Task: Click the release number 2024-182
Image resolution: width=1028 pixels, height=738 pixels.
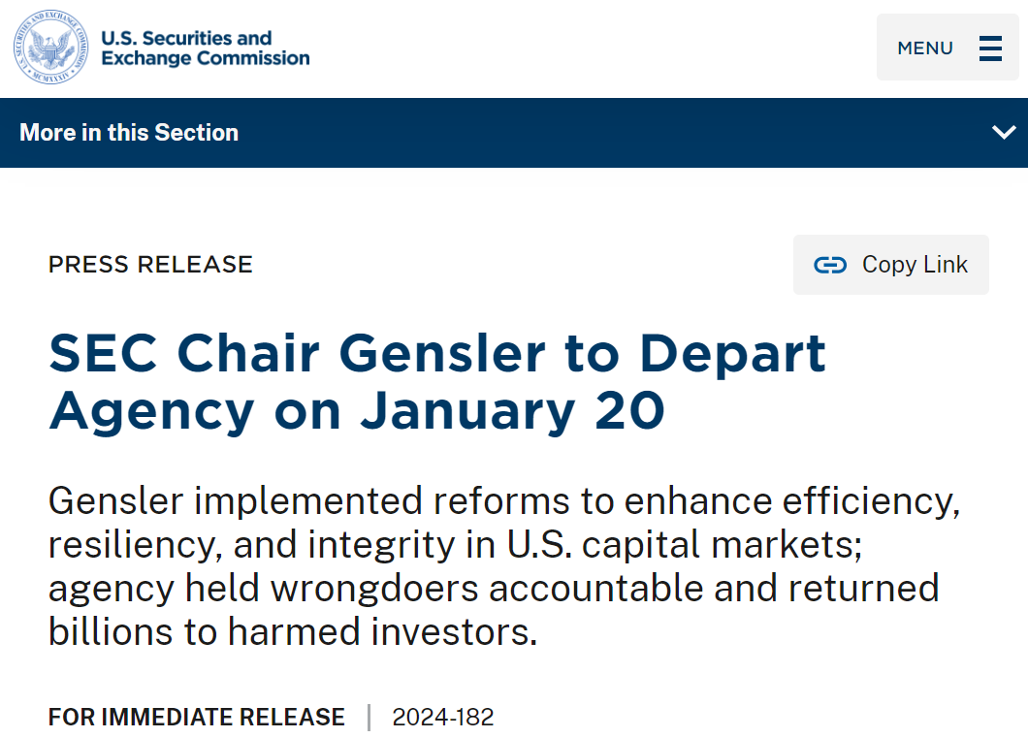Action: click(x=443, y=718)
